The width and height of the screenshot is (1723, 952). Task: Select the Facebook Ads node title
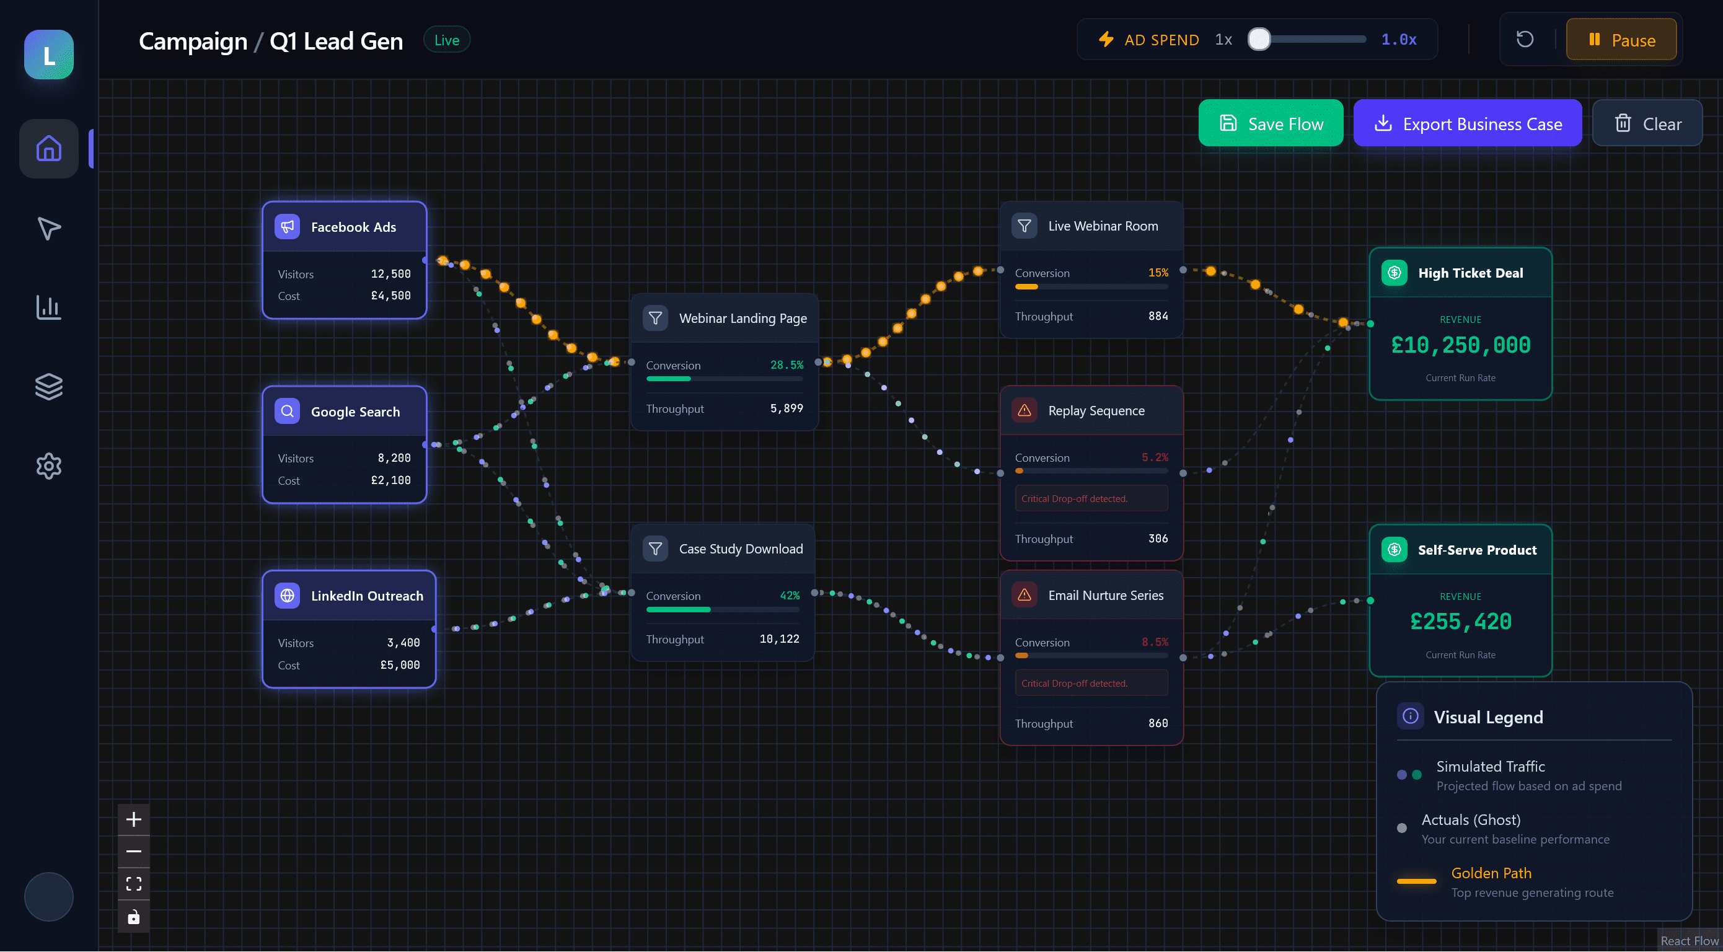click(353, 227)
